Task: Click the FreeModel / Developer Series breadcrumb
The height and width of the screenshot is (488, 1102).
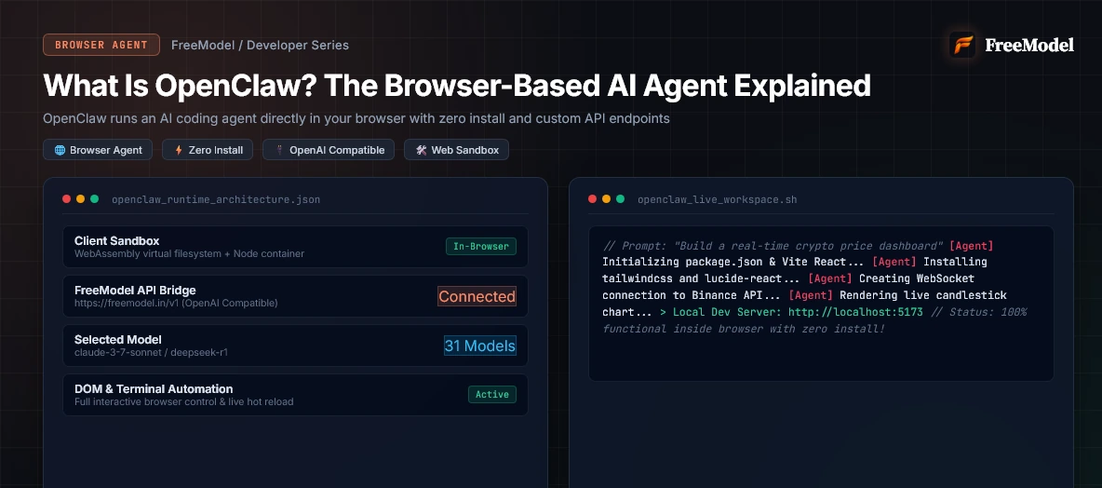Action: [260, 45]
